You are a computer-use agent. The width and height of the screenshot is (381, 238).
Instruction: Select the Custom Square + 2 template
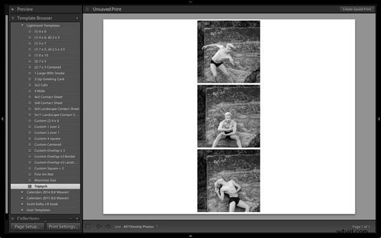coord(45,169)
